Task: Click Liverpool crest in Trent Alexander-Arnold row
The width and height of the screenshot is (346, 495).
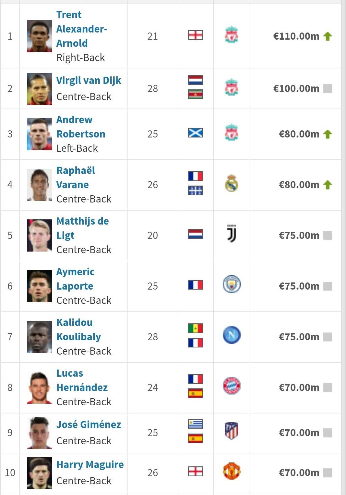Action: (231, 36)
